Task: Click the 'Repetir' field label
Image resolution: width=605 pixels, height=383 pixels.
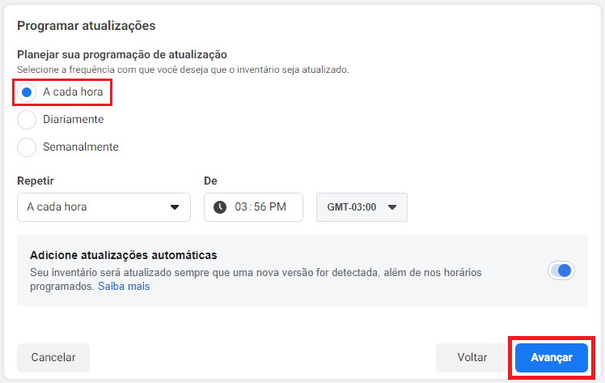Action: [36, 181]
